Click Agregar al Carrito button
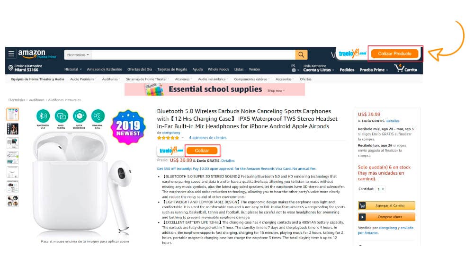 [x=386, y=205]
